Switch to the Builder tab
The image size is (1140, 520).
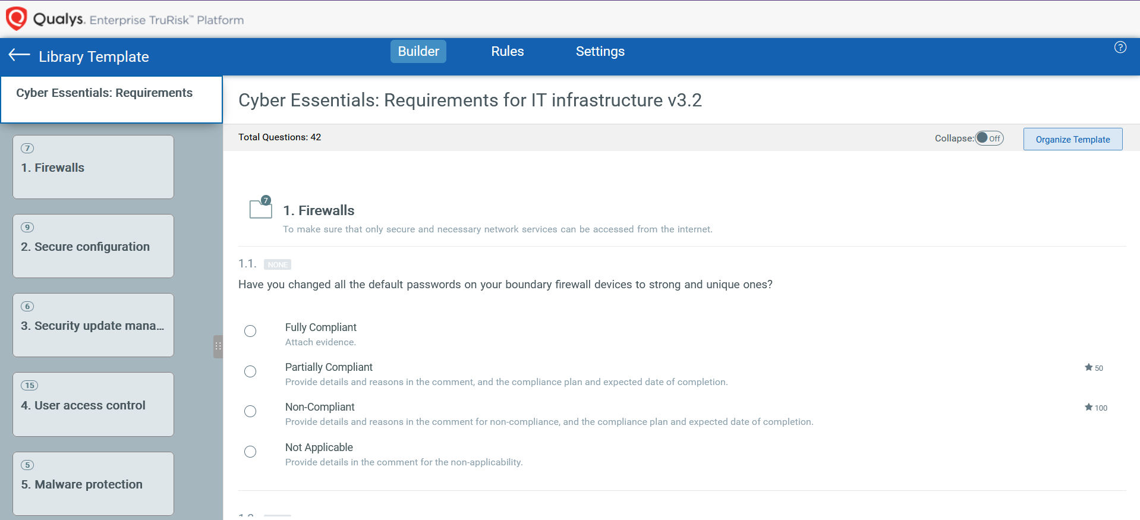coord(418,51)
